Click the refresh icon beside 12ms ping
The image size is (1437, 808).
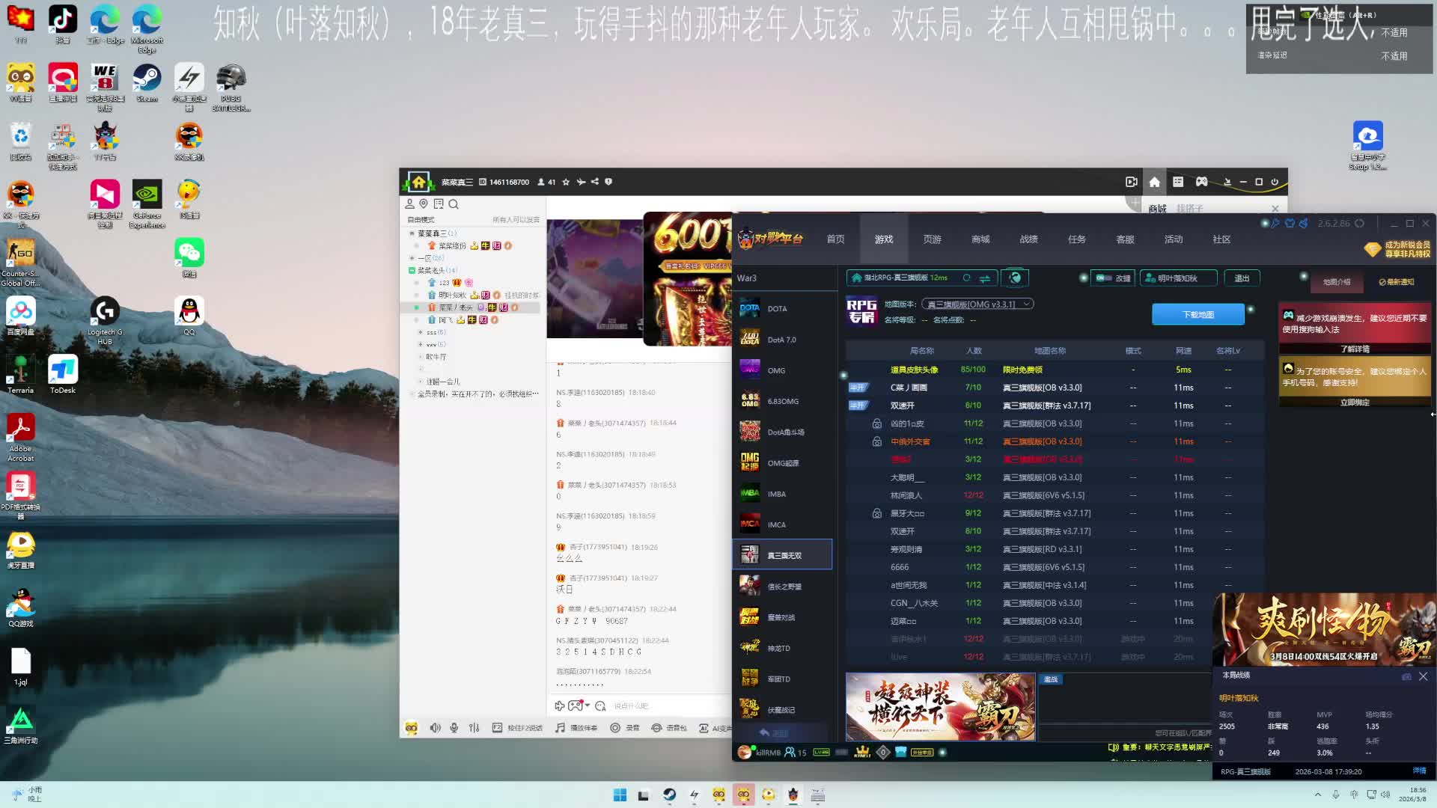pyautogui.click(x=966, y=278)
